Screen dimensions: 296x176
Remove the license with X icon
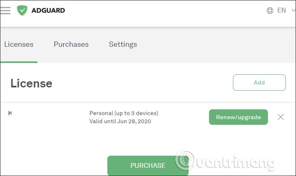281,117
